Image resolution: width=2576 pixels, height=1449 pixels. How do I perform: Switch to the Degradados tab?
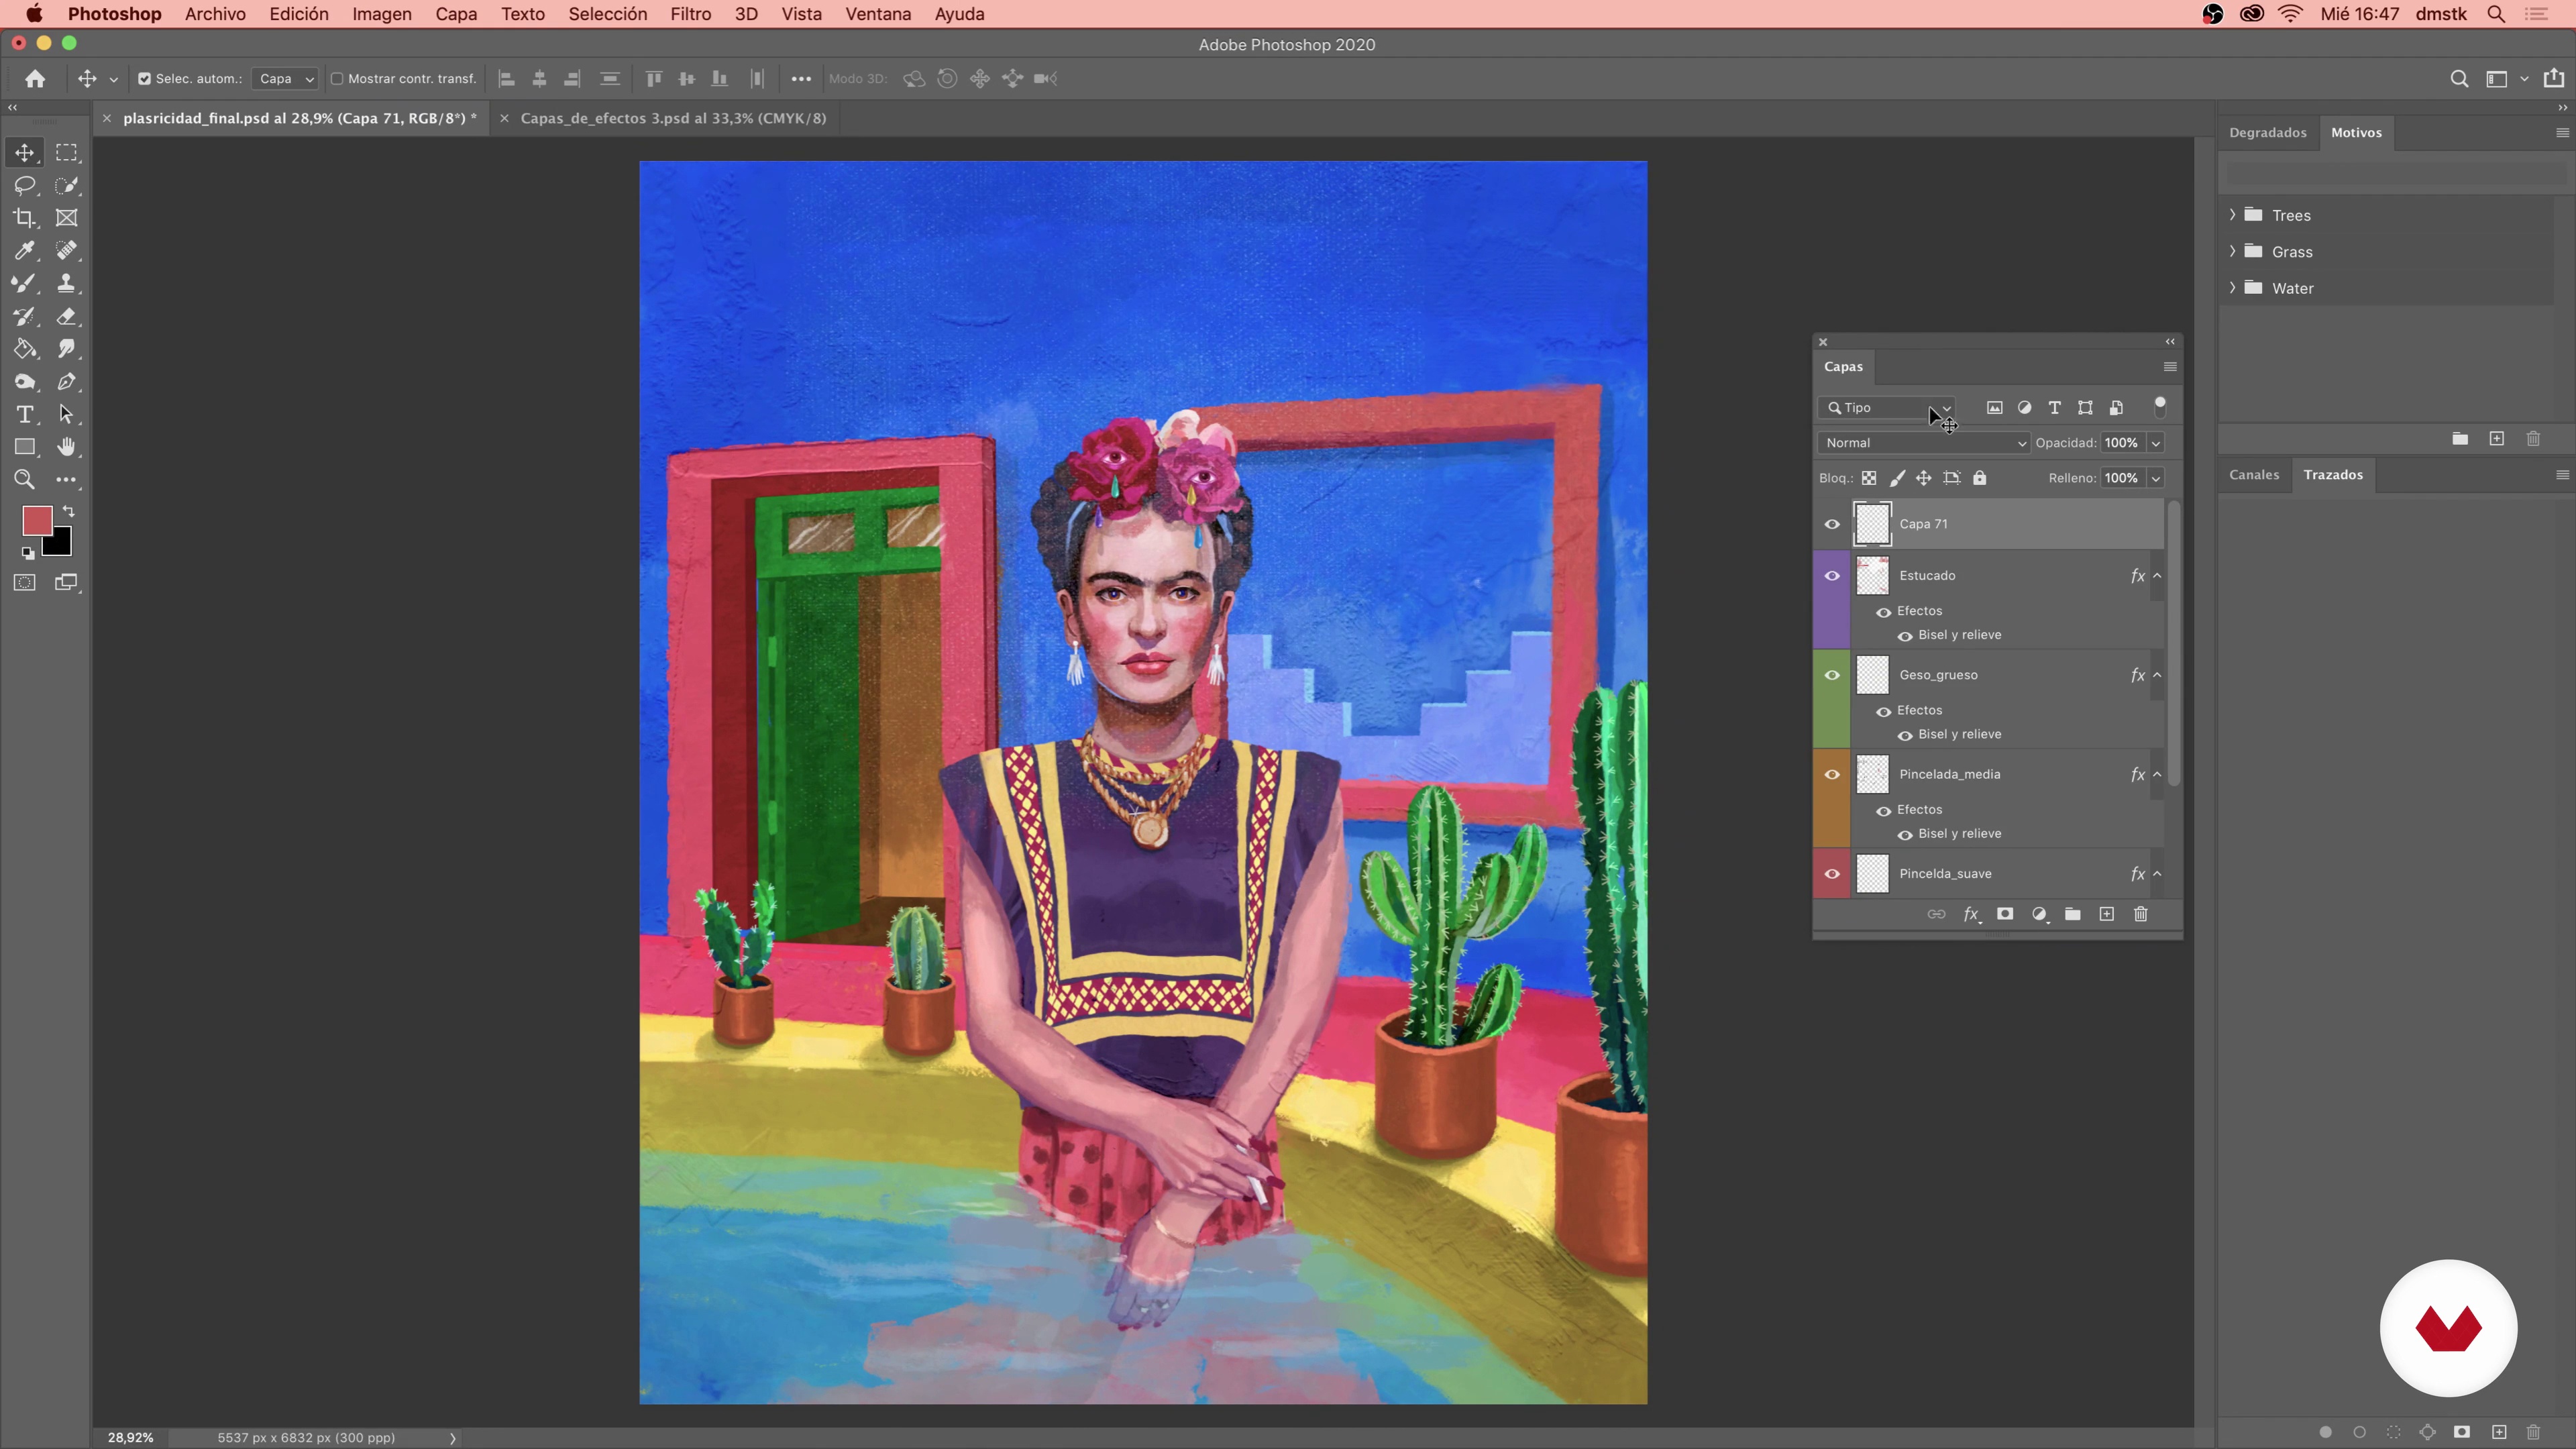(x=2267, y=132)
